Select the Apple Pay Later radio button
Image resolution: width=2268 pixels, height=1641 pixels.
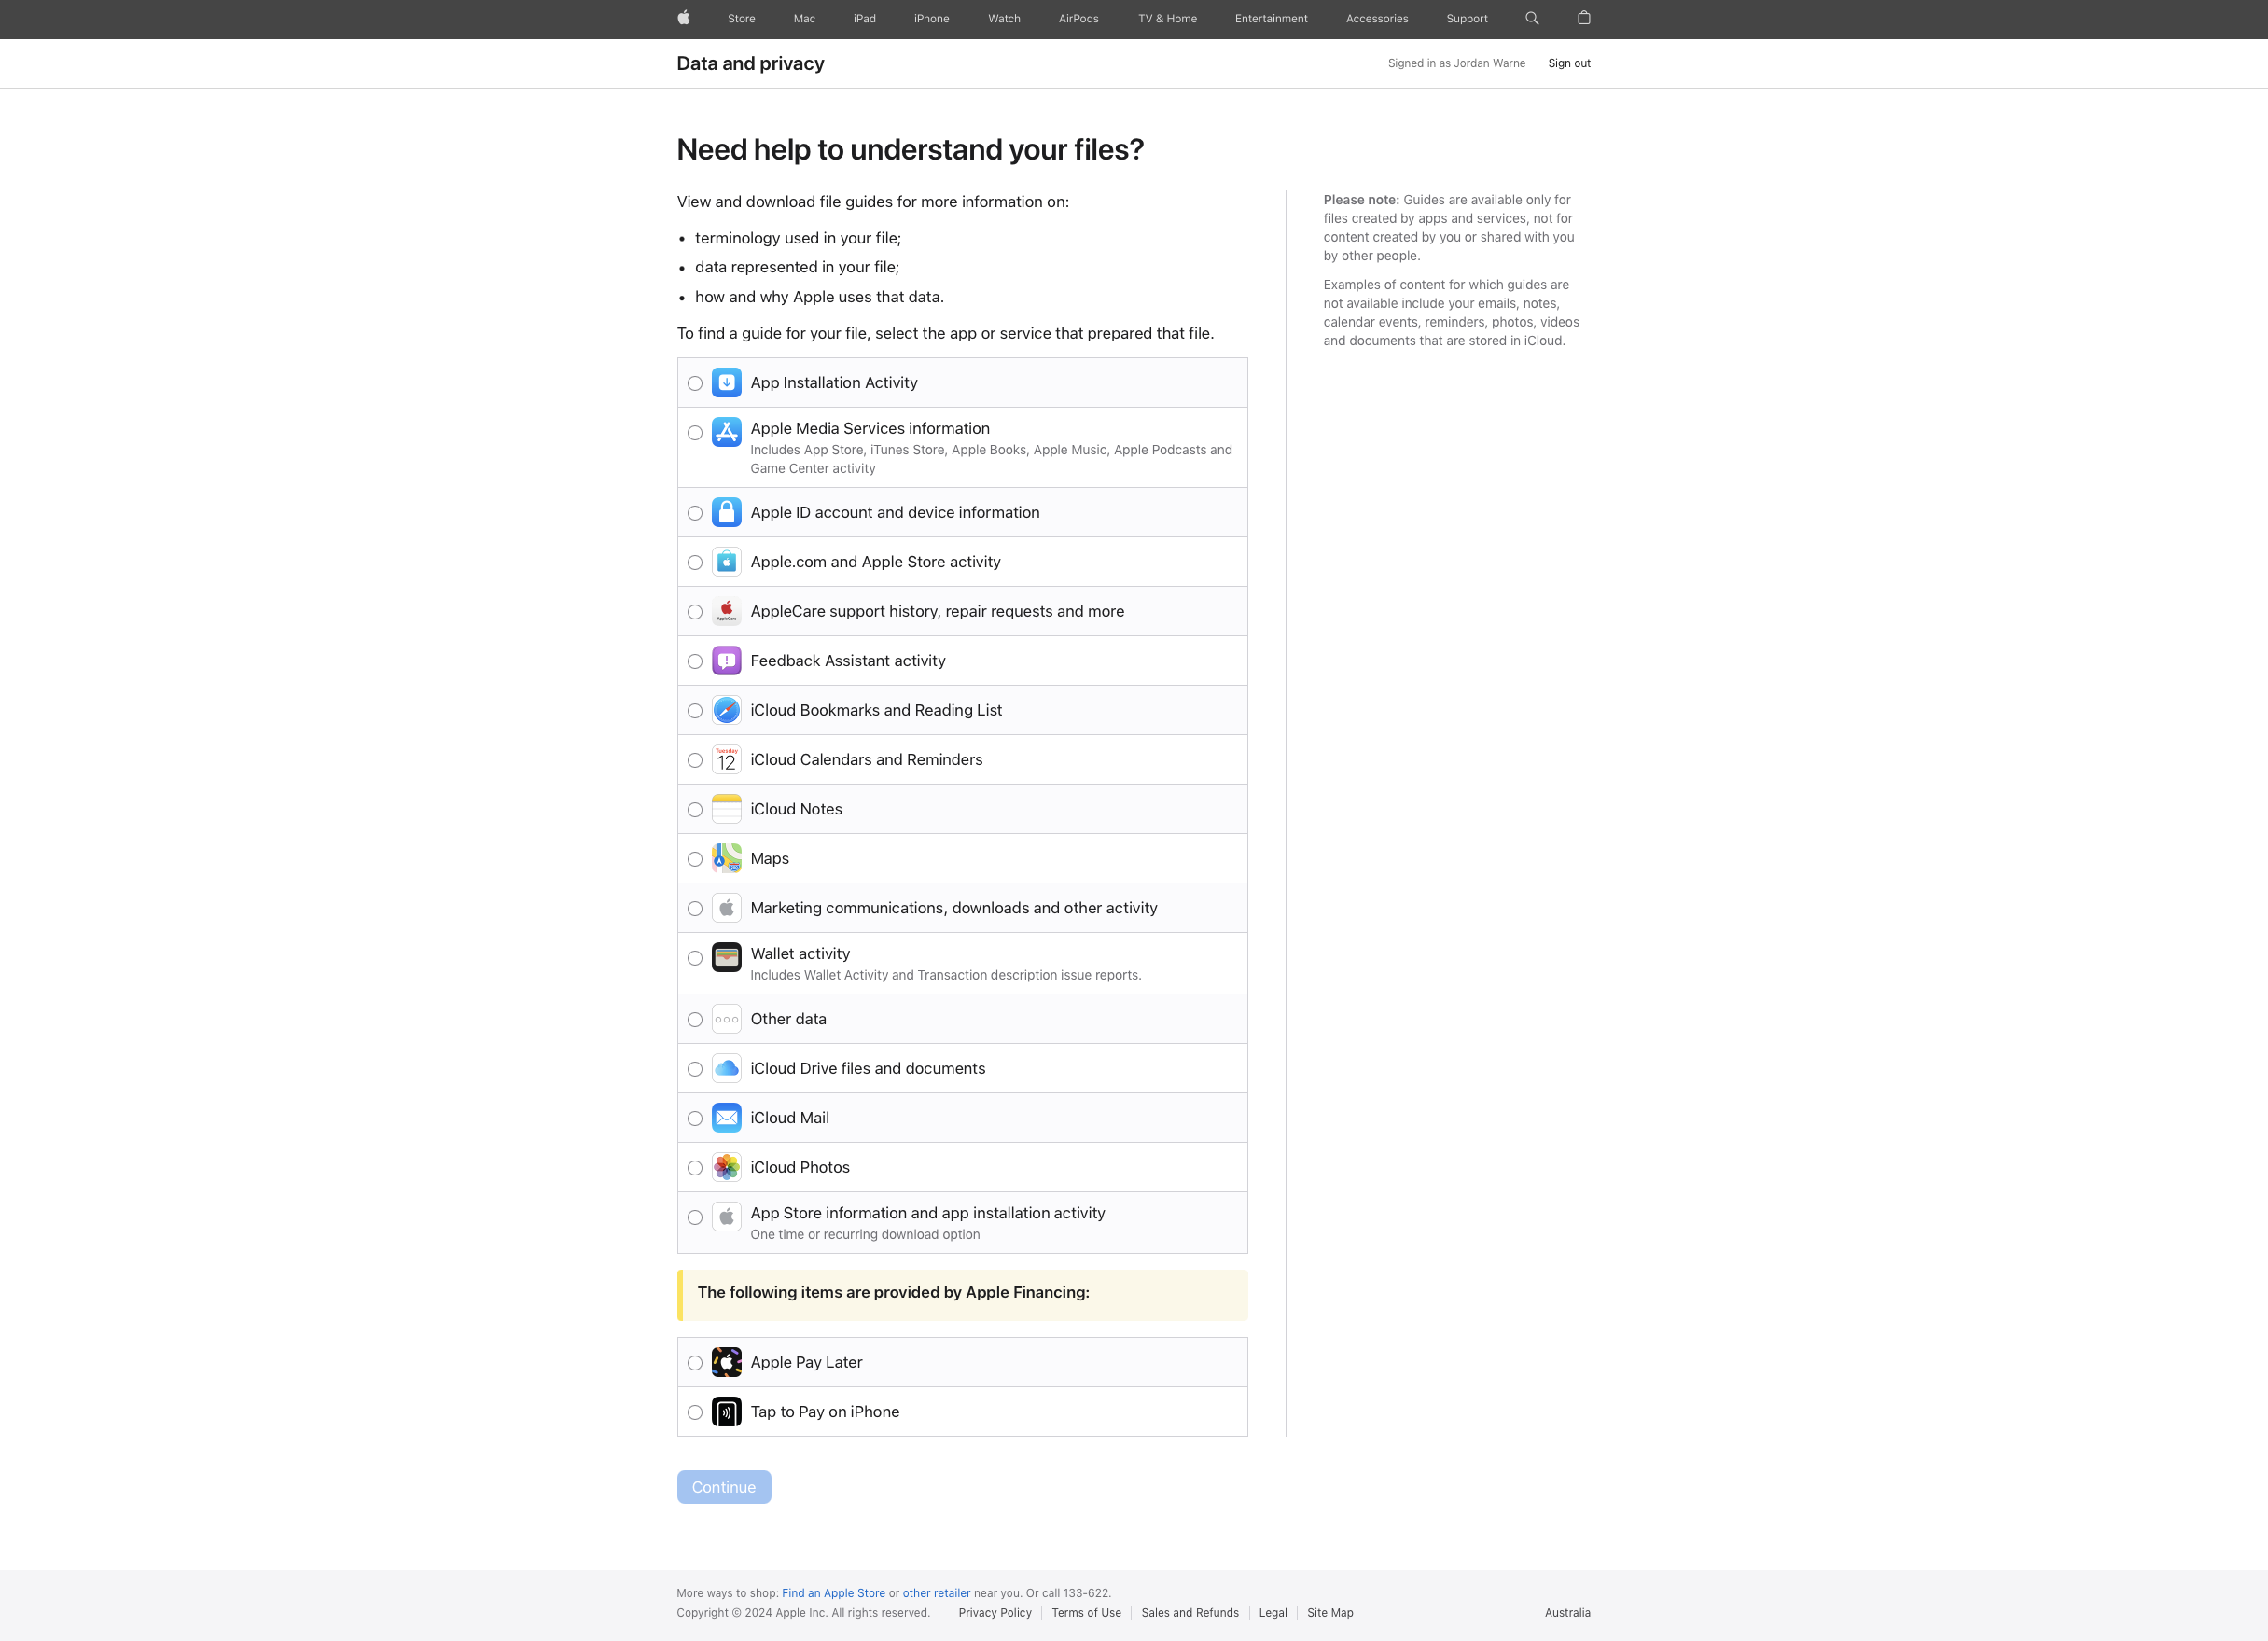coord(695,1362)
